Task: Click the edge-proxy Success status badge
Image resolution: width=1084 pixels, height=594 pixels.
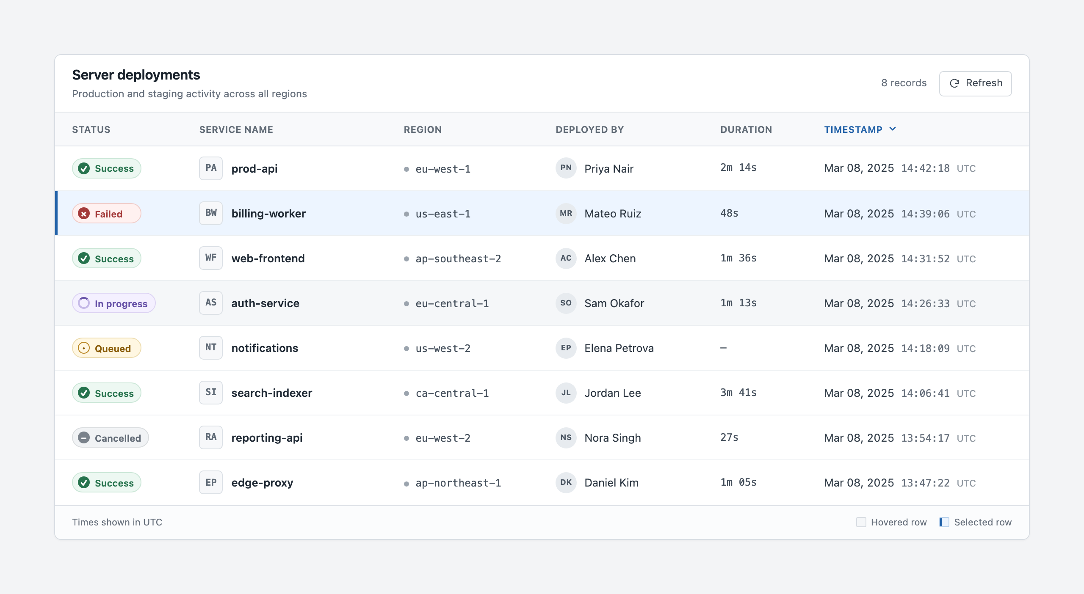Action: [106, 483]
